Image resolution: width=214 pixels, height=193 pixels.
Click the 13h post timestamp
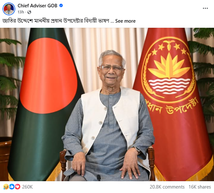(x=21, y=12)
